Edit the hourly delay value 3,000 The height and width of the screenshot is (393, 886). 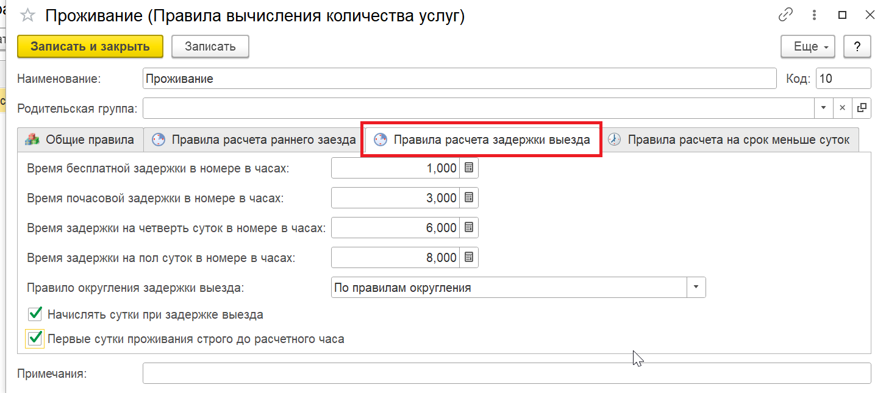pyautogui.click(x=396, y=197)
